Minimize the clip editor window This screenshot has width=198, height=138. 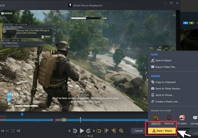pyautogui.click(x=165, y=3)
